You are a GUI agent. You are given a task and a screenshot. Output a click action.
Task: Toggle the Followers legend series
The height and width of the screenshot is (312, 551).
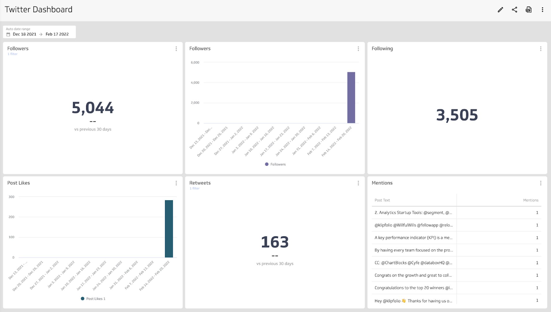click(x=275, y=164)
